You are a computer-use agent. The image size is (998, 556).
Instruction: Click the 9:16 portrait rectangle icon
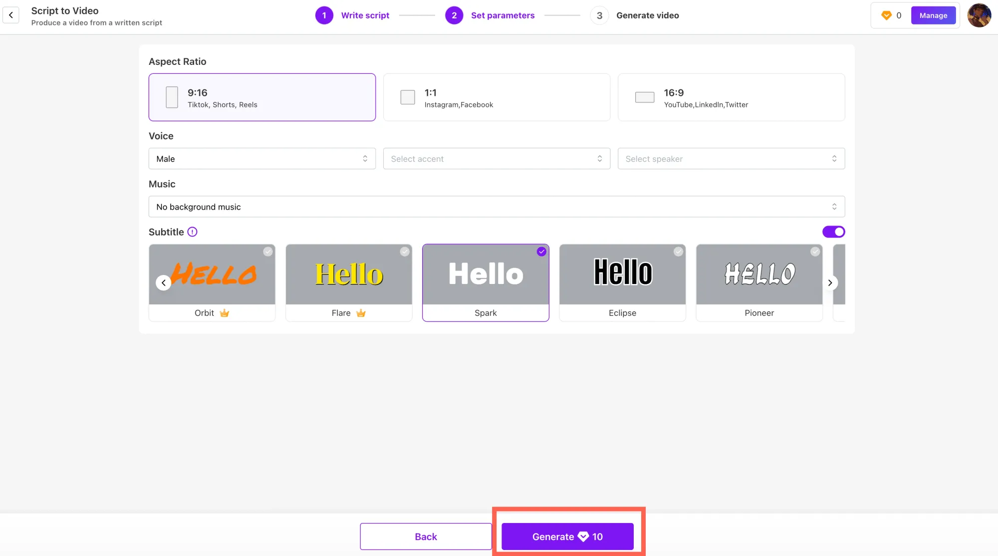click(172, 97)
